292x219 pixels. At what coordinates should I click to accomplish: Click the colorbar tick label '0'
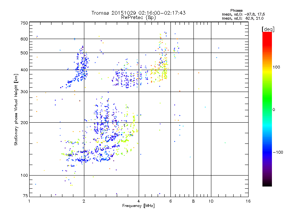pos(274,110)
